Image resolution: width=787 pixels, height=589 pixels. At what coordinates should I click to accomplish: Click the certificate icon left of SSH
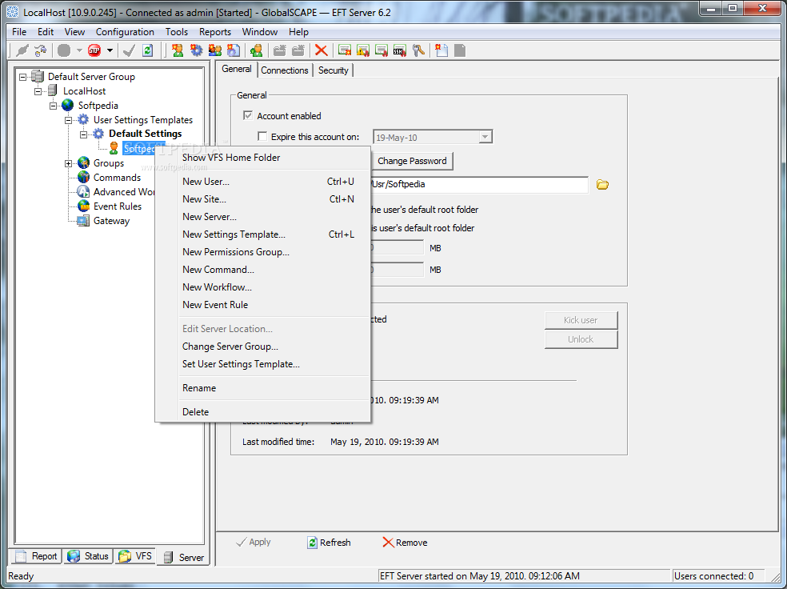(382, 50)
